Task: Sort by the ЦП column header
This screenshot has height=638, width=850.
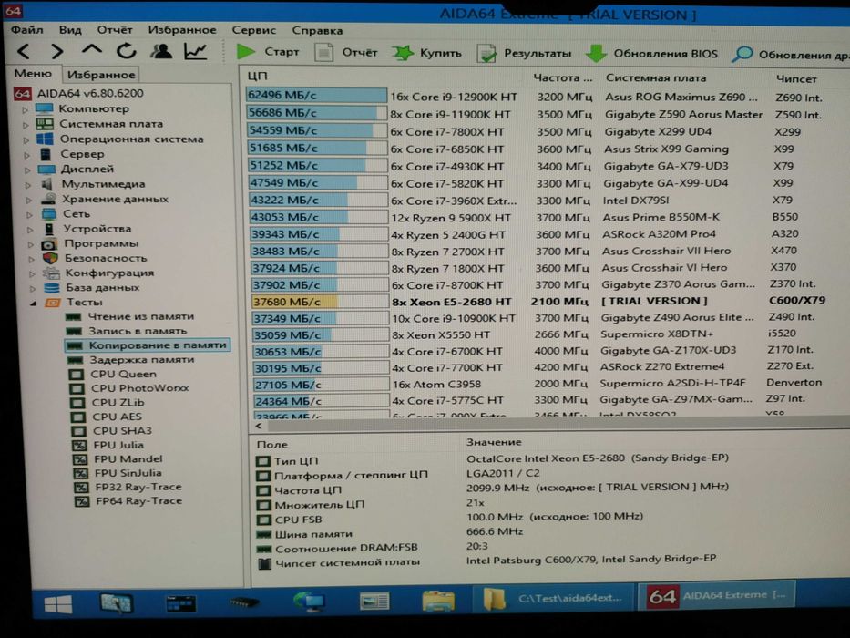Action: [x=258, y=76]
